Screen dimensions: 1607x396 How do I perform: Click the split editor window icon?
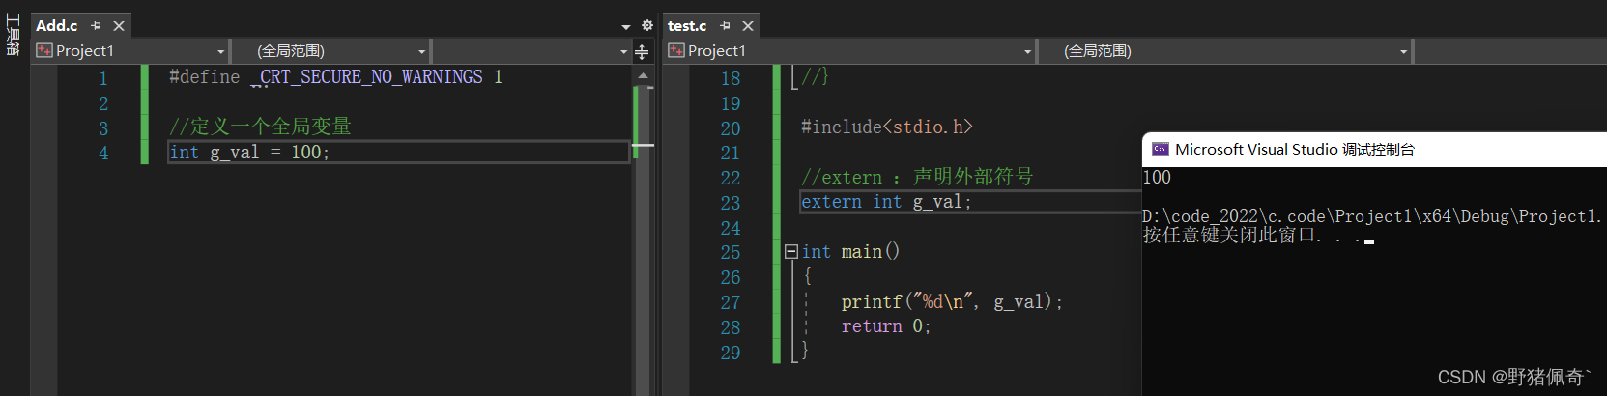pyautogui.click(x=642, y=51)
